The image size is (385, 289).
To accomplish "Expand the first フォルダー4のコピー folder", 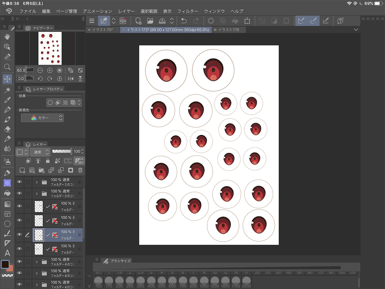I will click(x=37, y=262).
